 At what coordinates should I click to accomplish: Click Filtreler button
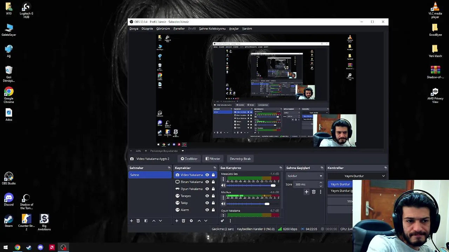click(213, 159)
